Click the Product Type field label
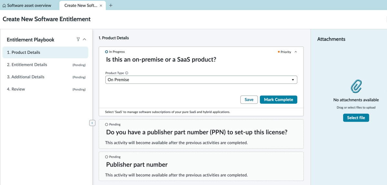This screenshot has height=185, width=387. click(114, 73)
